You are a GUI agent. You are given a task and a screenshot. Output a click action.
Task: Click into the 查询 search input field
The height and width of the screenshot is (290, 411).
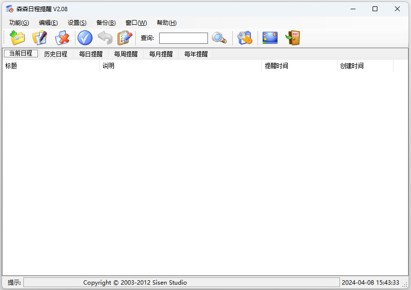183,38
